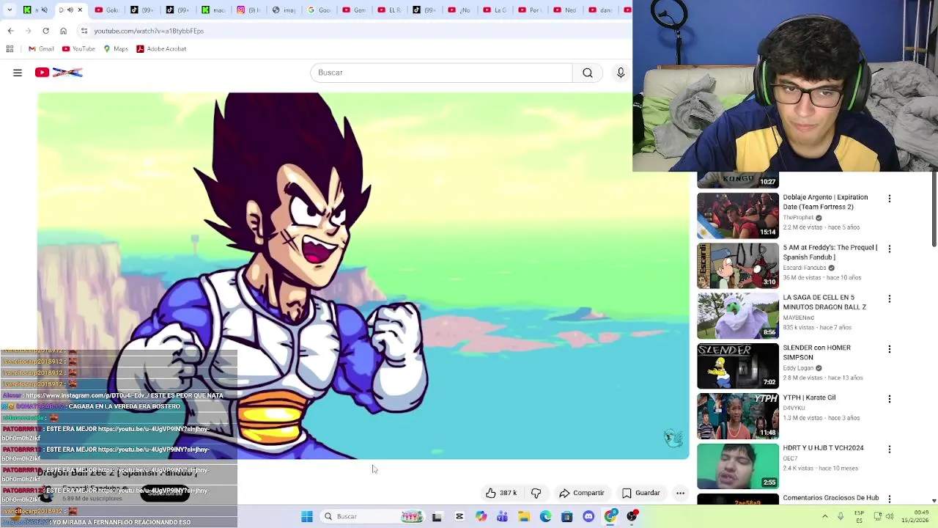938x528 pixels.
Task: Open YouTube bookmark in bookmarks bar
Action: pyautogui.click(x=78, y=49)
